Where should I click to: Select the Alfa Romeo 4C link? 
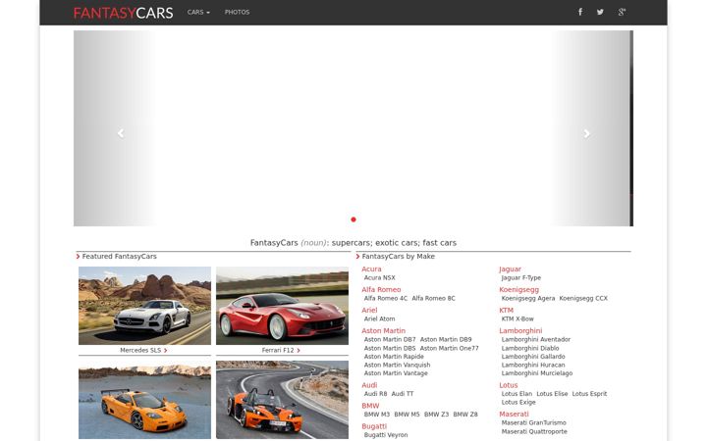pyautogui.click(x=386, y=298)
